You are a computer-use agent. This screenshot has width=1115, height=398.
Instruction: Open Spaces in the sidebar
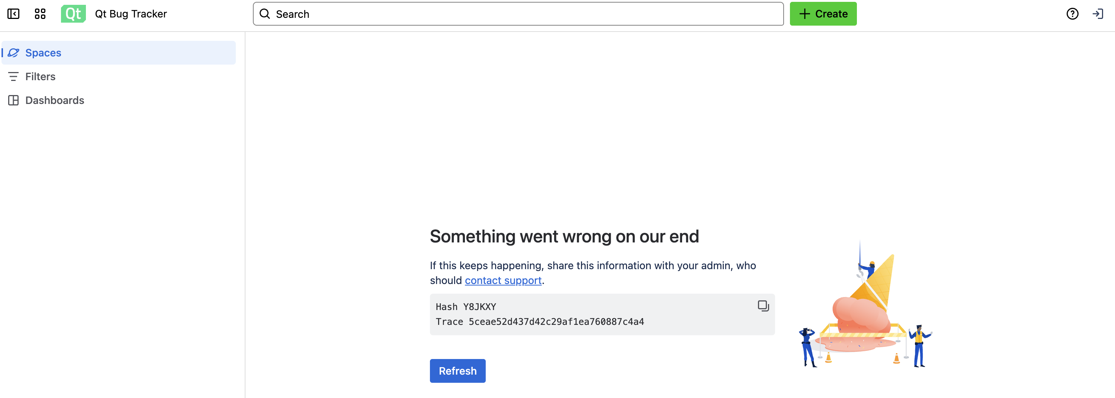43,53
